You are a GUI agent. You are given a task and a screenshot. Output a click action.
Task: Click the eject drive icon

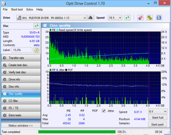point(91,18)
